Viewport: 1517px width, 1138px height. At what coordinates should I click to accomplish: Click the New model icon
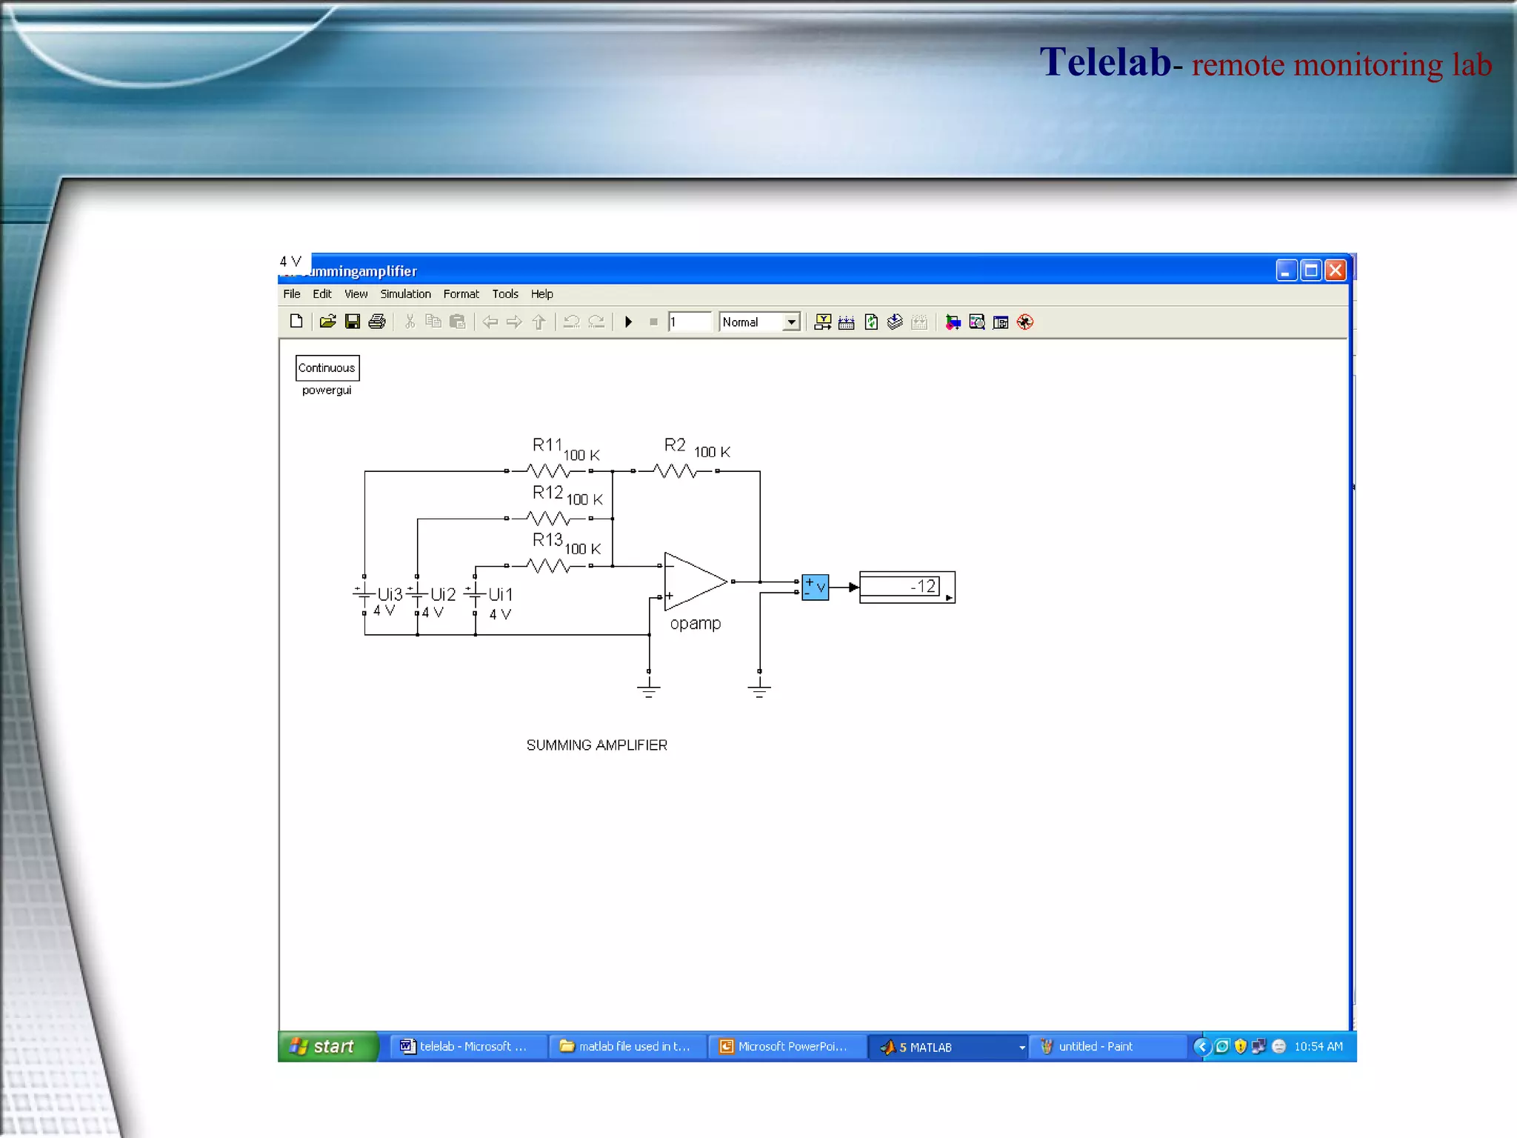pos(296,322)
